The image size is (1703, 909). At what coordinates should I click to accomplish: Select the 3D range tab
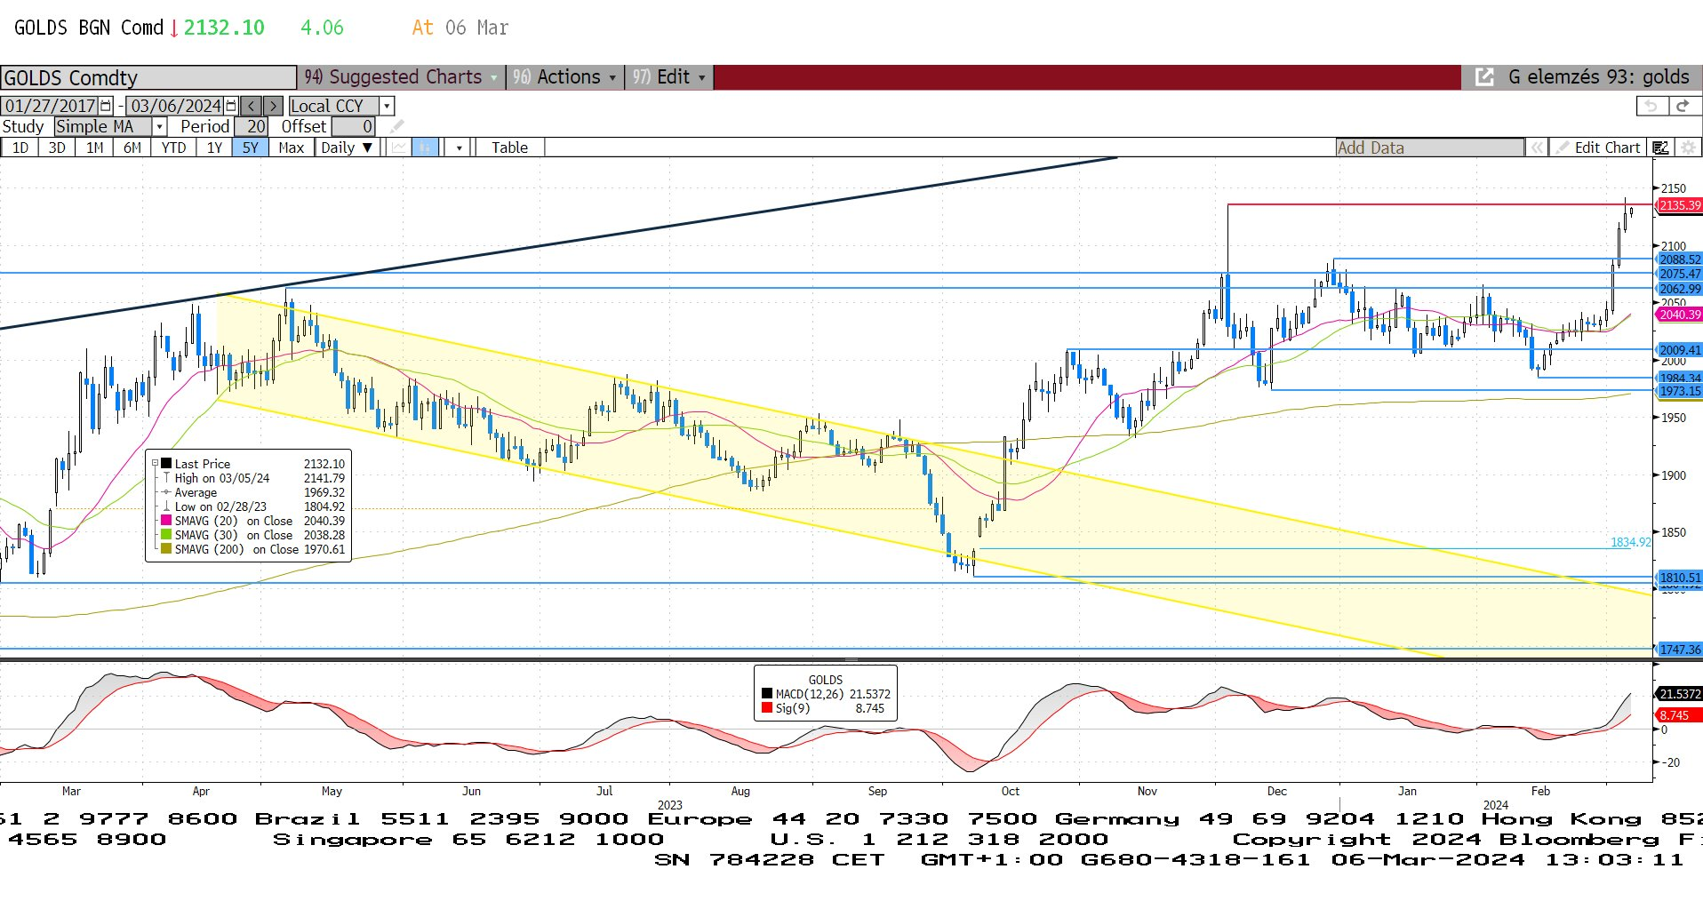tap(57, 148)
